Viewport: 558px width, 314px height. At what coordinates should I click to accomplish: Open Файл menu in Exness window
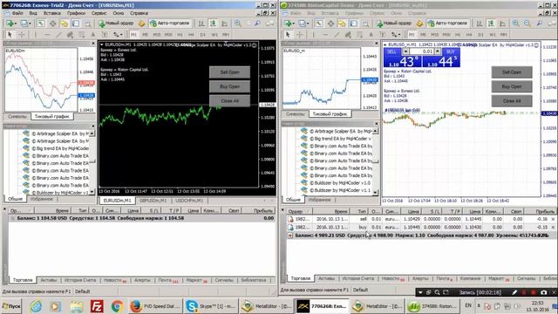[x=17, y=13]
